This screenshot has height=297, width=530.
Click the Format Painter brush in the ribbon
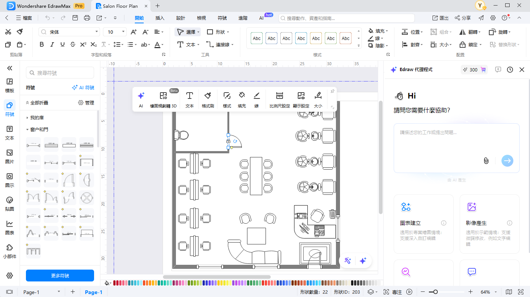coord(20,32)
